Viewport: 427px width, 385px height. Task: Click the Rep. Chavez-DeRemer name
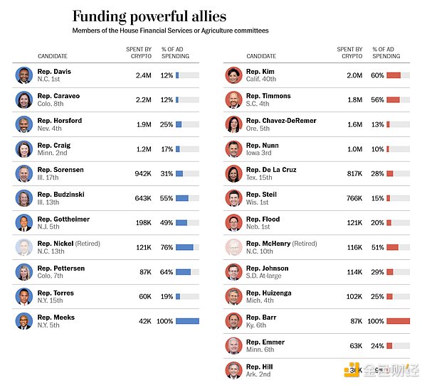click(x=281, y=121)
